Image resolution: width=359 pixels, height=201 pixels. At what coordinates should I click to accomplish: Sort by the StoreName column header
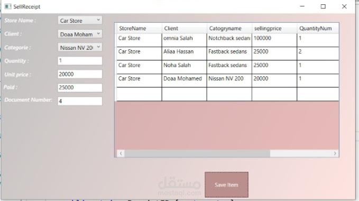pyautogui.click(x=139, y=29)
